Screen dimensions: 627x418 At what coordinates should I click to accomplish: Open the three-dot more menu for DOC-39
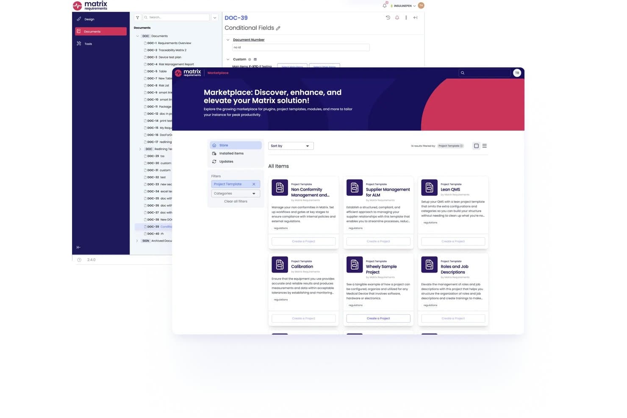(x=406, y=17)
